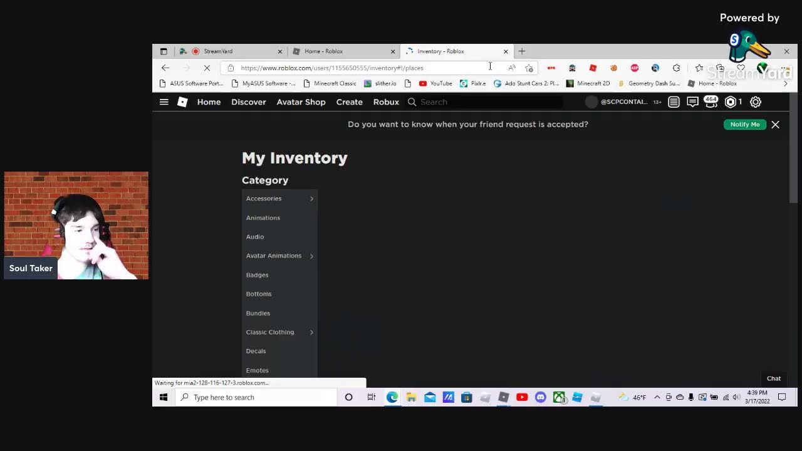Open the Geometry Dash bookmark
This screenshot has height=451, width=802.
pyautogui.click(x=648, y=83)
